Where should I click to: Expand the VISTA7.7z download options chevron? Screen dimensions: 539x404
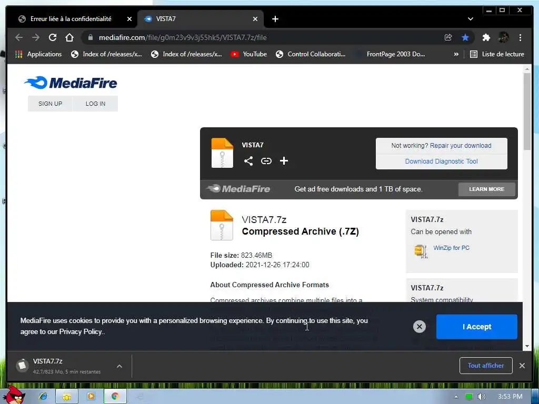tap(119, 366)
